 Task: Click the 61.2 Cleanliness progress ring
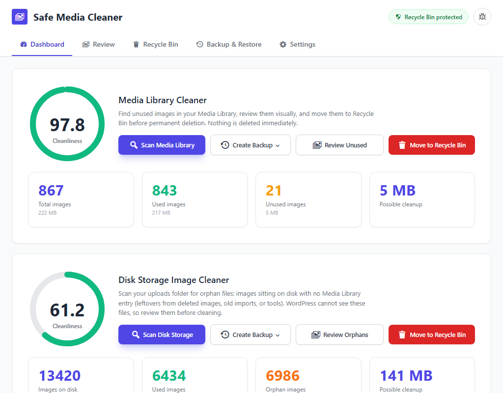(x=67, y=309)
